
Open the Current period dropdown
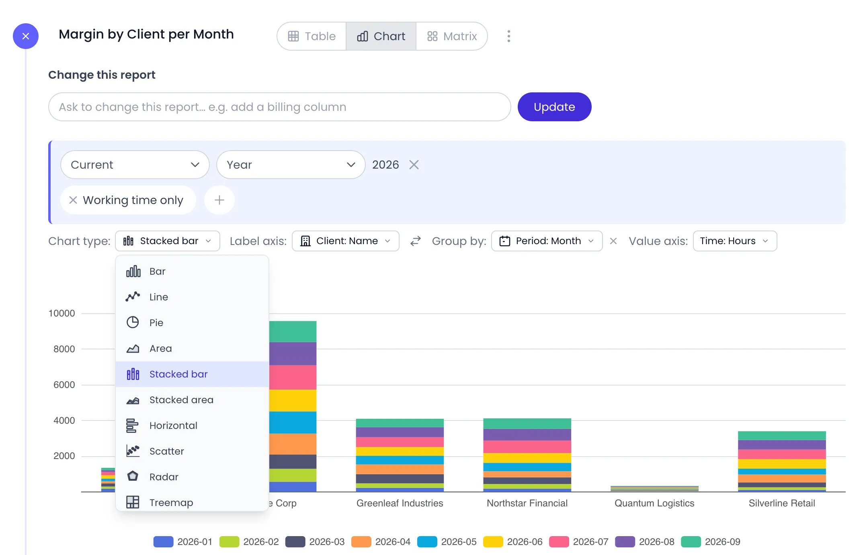(135, 165)
